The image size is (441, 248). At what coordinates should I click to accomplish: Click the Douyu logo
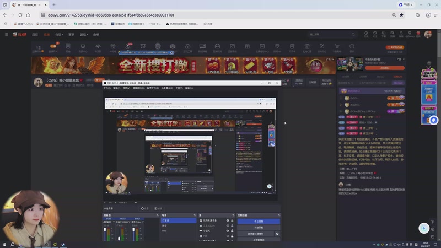click(19, 34)
